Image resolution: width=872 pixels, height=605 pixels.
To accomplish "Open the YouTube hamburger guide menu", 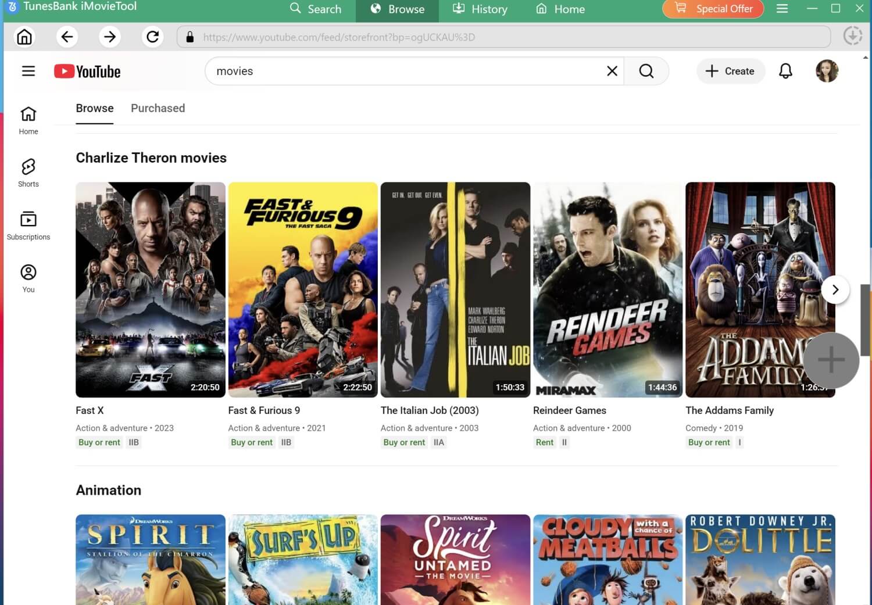I will click(x=28, y=71).
